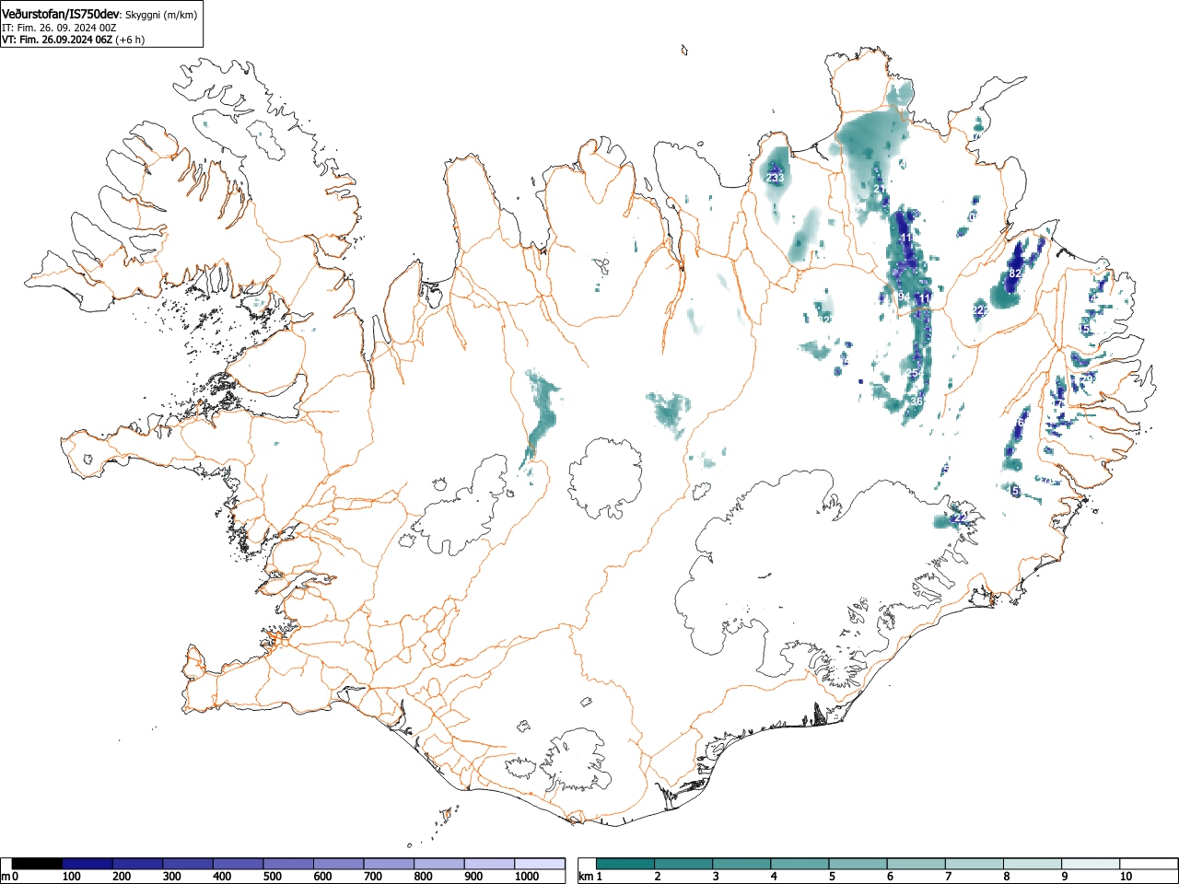The image size is (1179, 884).
Task: Select the 200–300 m visibility legend swatch
Action: pyautogui.click(x=137, y=864)
